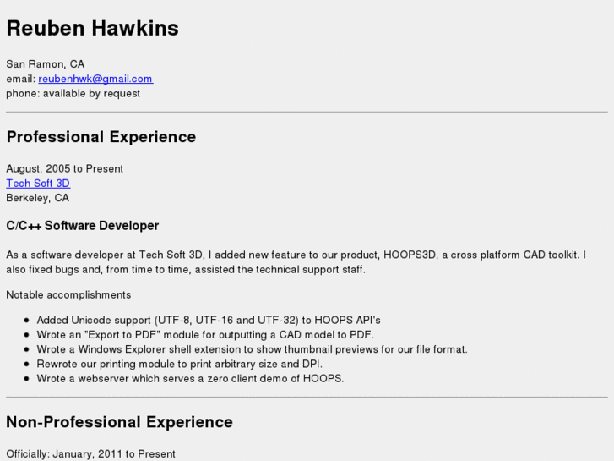Click the 'August, 2005 to Present' date

tap(65, 169)
